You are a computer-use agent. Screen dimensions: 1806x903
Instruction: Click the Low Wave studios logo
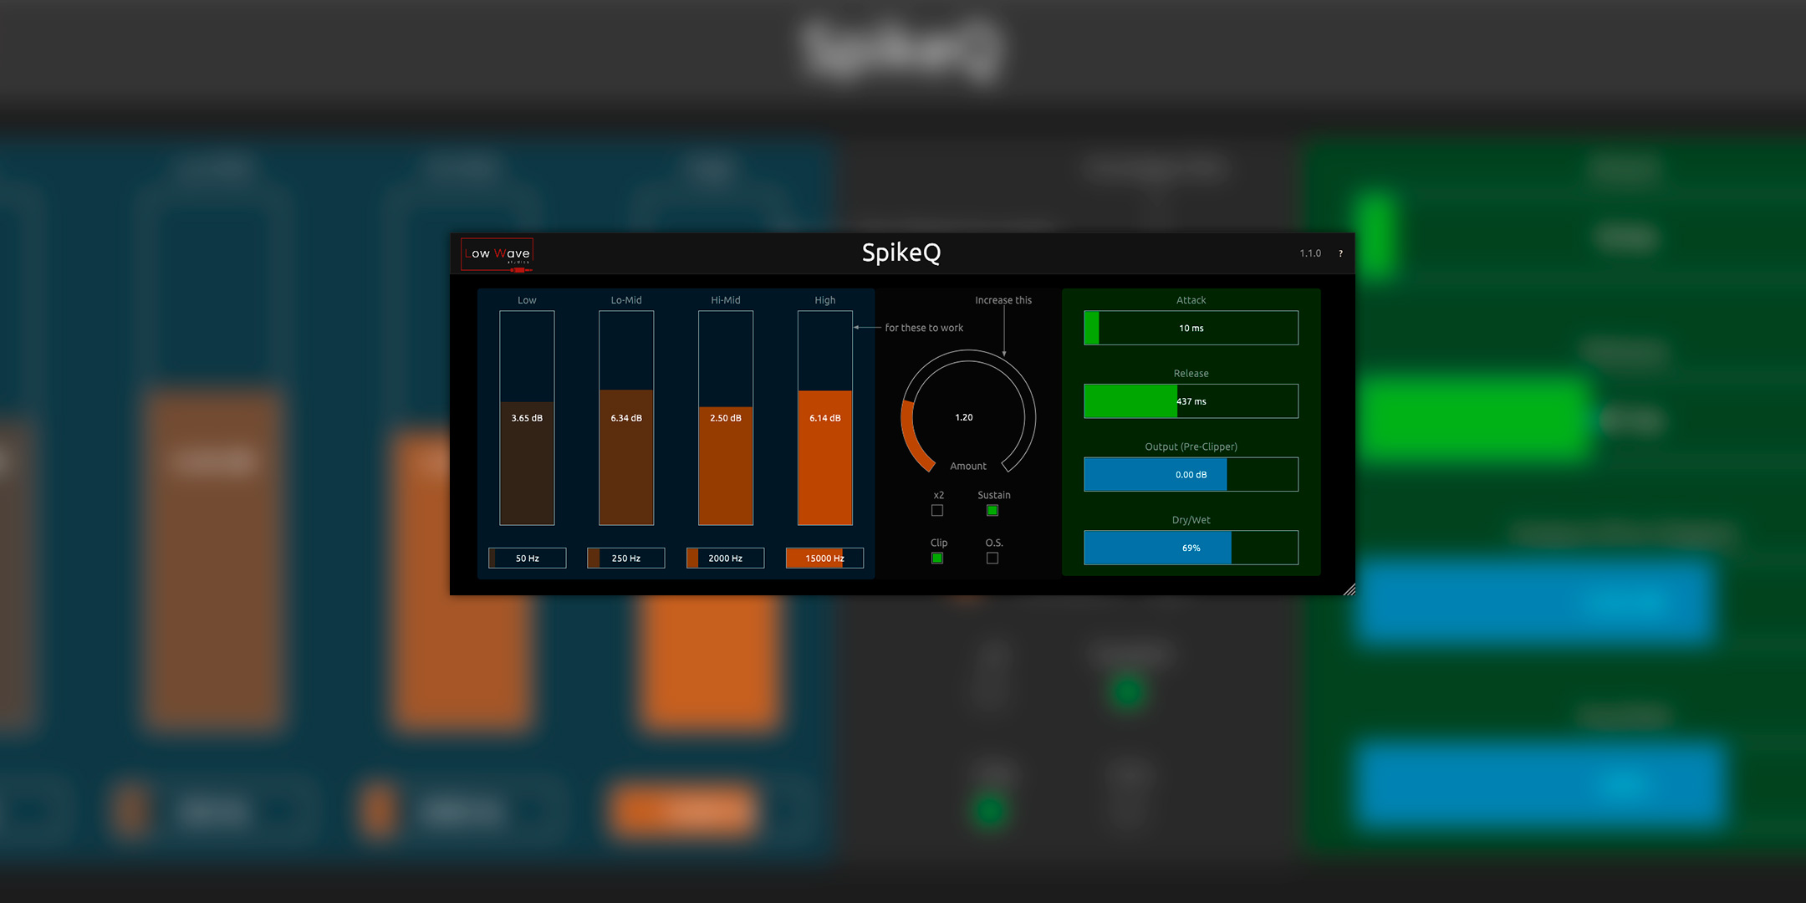(x=497, y=254)
